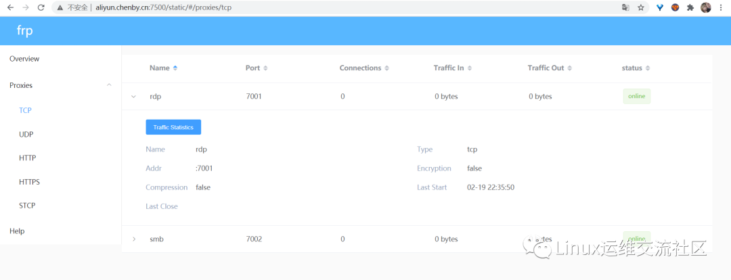Viewport: 731px width, 280px height.
Task: Sort table by Connections column
Action: coord(364,68)
